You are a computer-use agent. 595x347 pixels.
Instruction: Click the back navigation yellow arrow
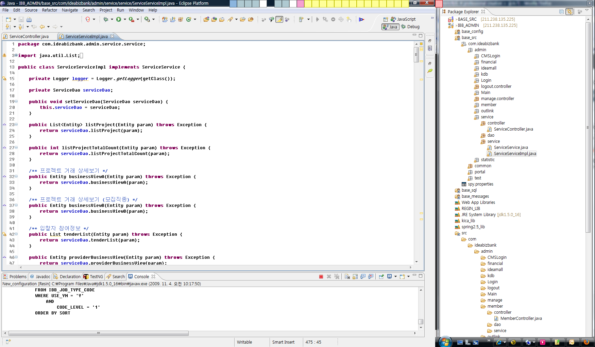[42, 27]
